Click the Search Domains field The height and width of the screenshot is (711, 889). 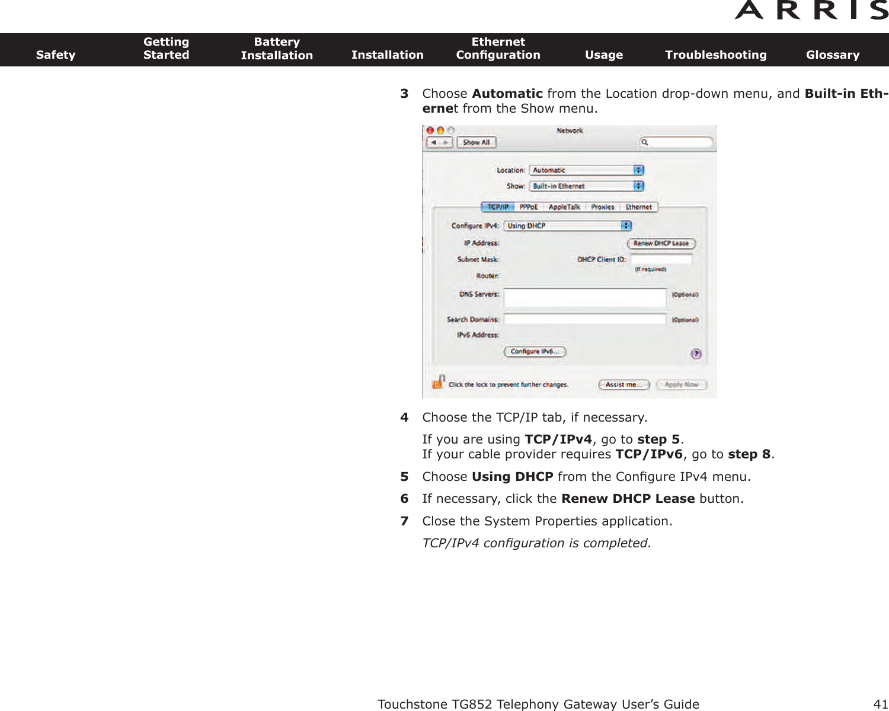585,319
